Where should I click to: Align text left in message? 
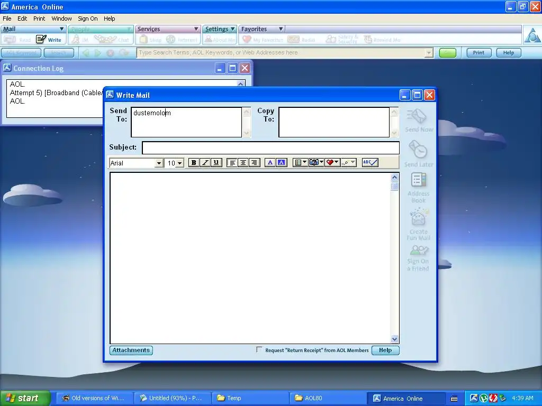coord(232,163)
